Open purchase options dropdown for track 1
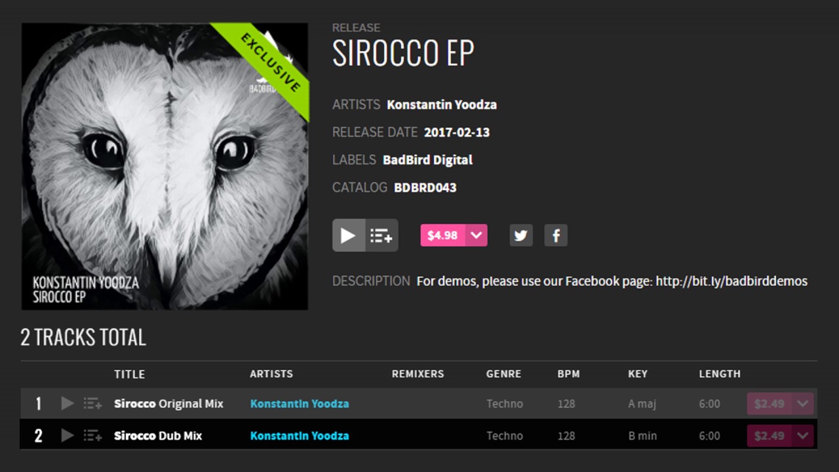 (803, 404)
